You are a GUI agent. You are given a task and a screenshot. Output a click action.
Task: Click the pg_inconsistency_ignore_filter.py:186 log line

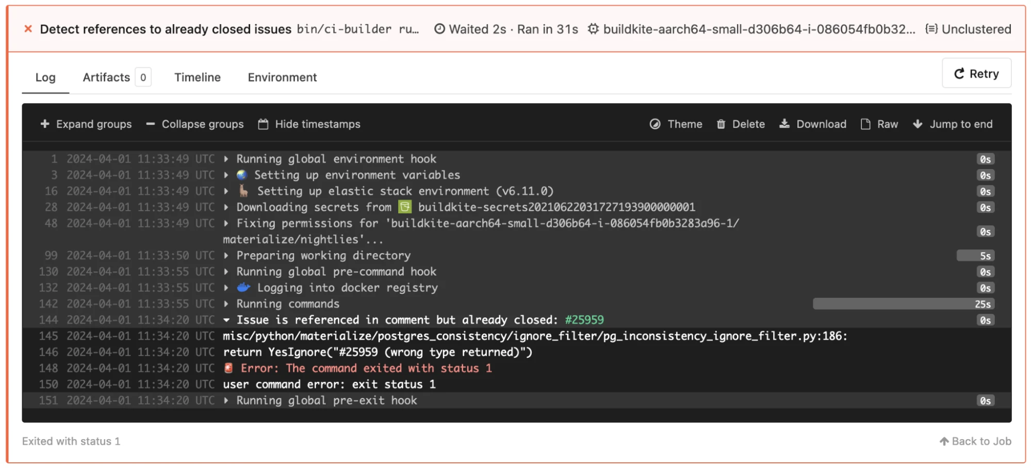(535, 336)
